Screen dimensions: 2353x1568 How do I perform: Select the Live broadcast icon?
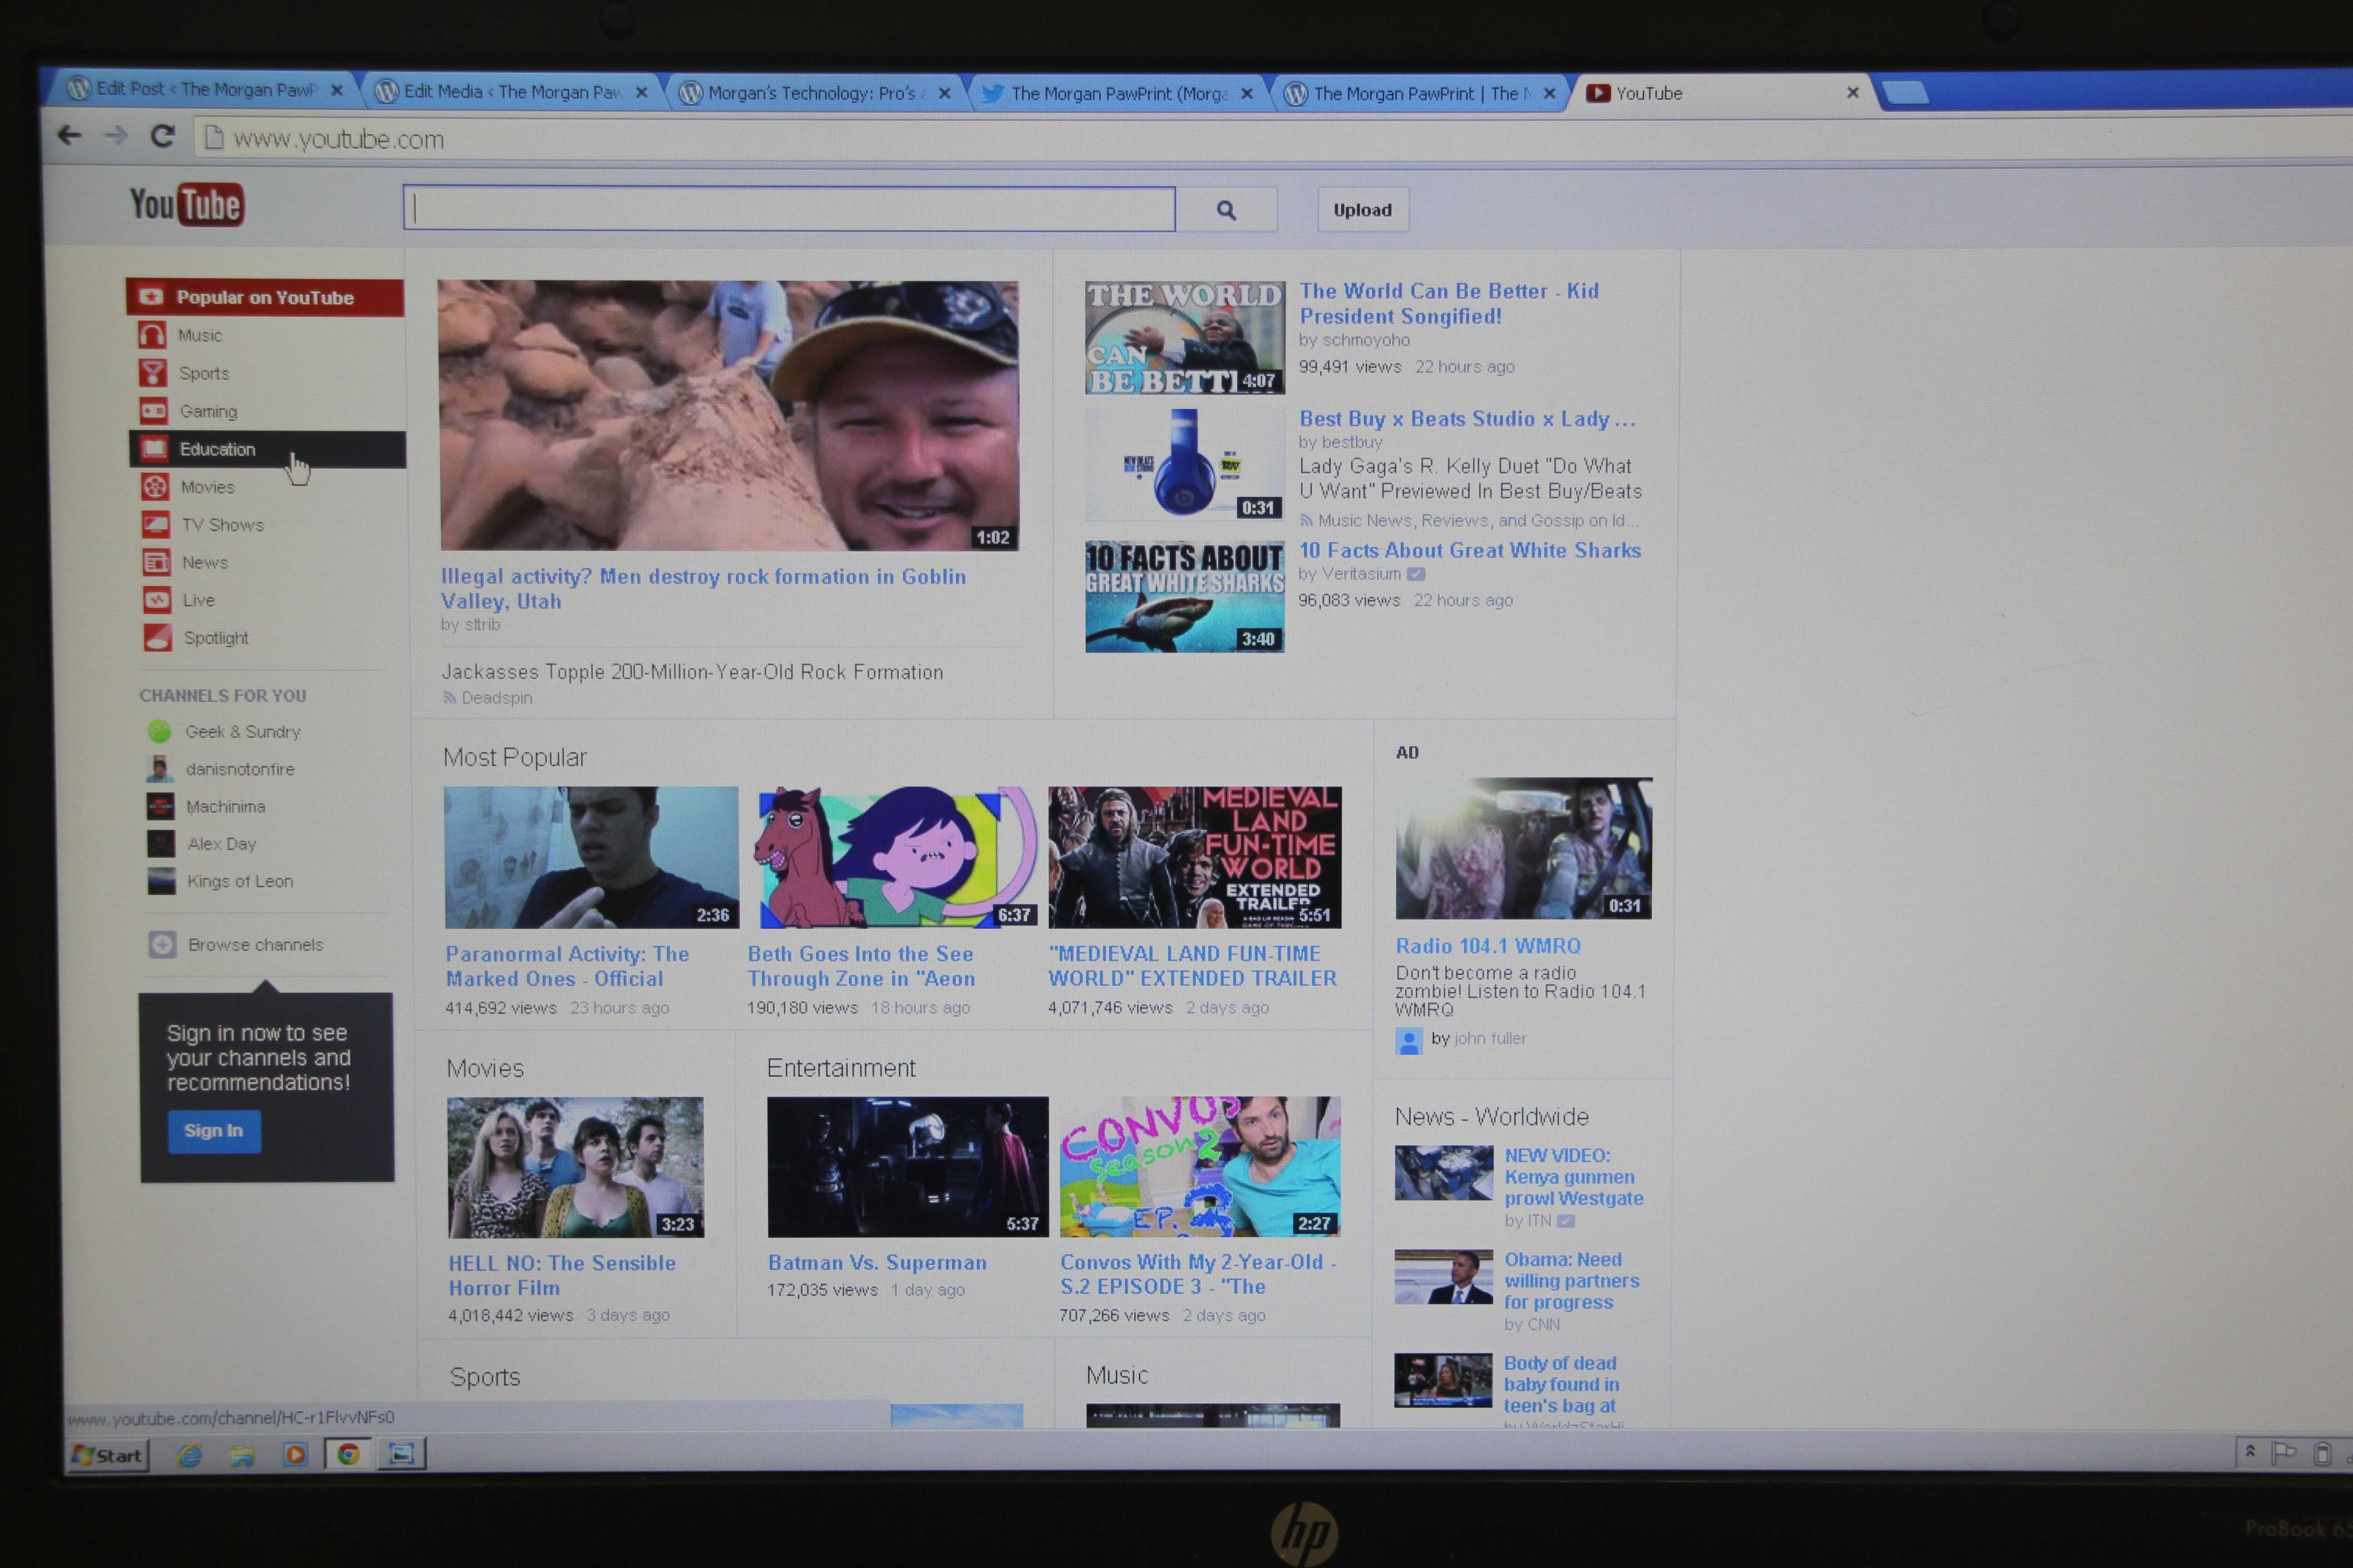[x=157, y=600]
